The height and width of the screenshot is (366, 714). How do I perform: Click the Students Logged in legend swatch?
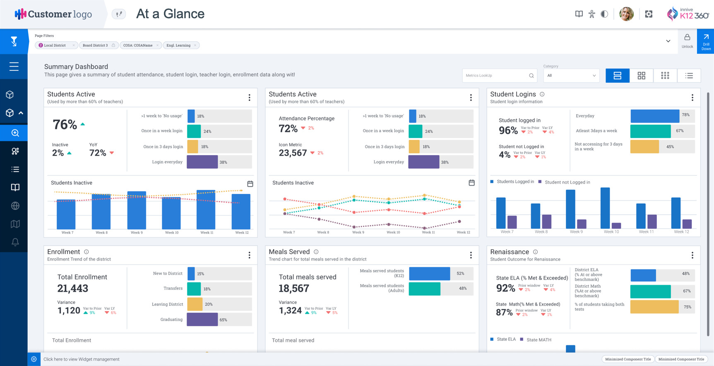point(492,182)
